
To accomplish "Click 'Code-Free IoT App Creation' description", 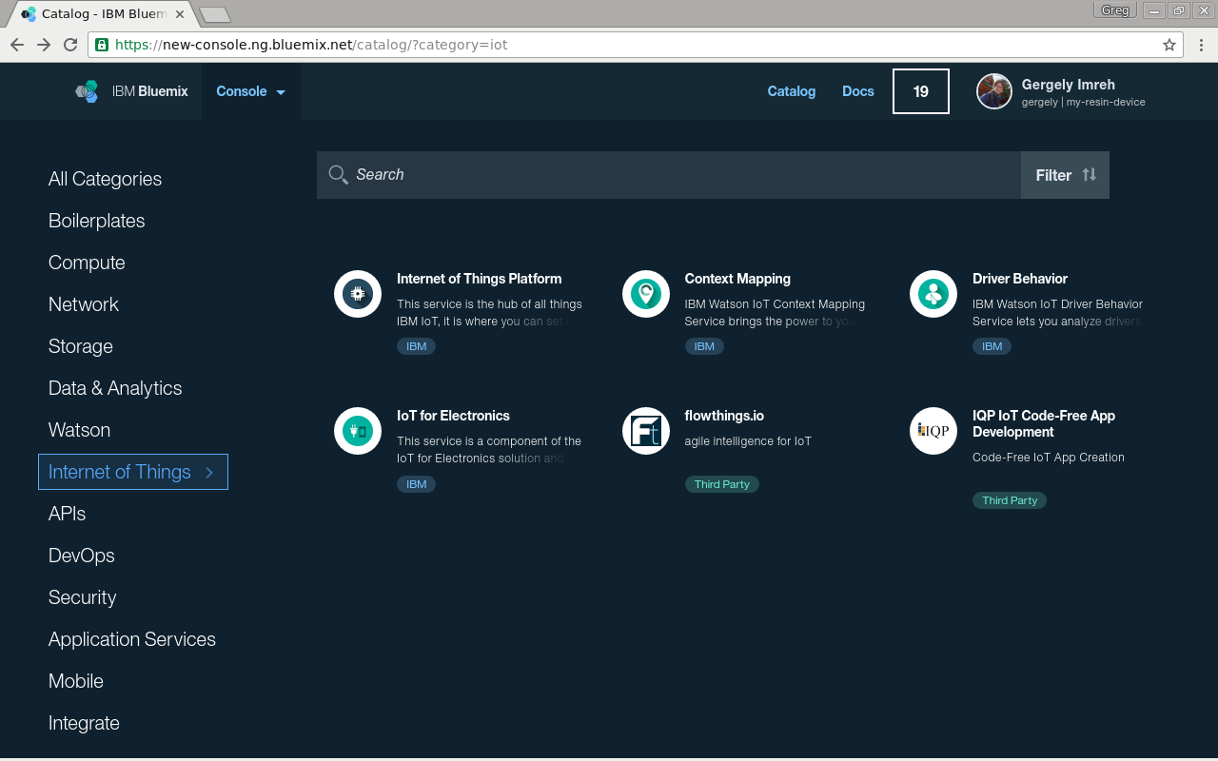I will [x=1049, y=458].
